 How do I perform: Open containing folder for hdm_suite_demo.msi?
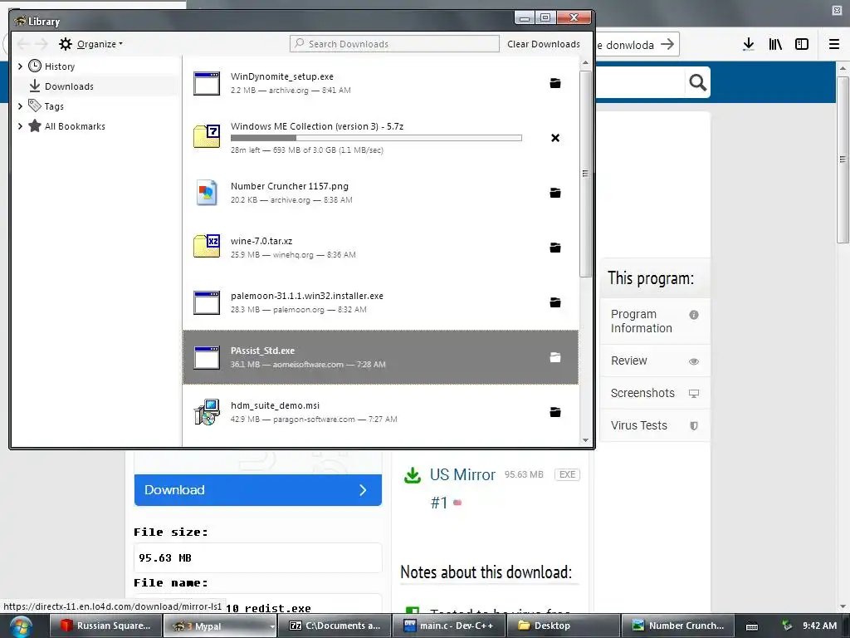[555, 412]
